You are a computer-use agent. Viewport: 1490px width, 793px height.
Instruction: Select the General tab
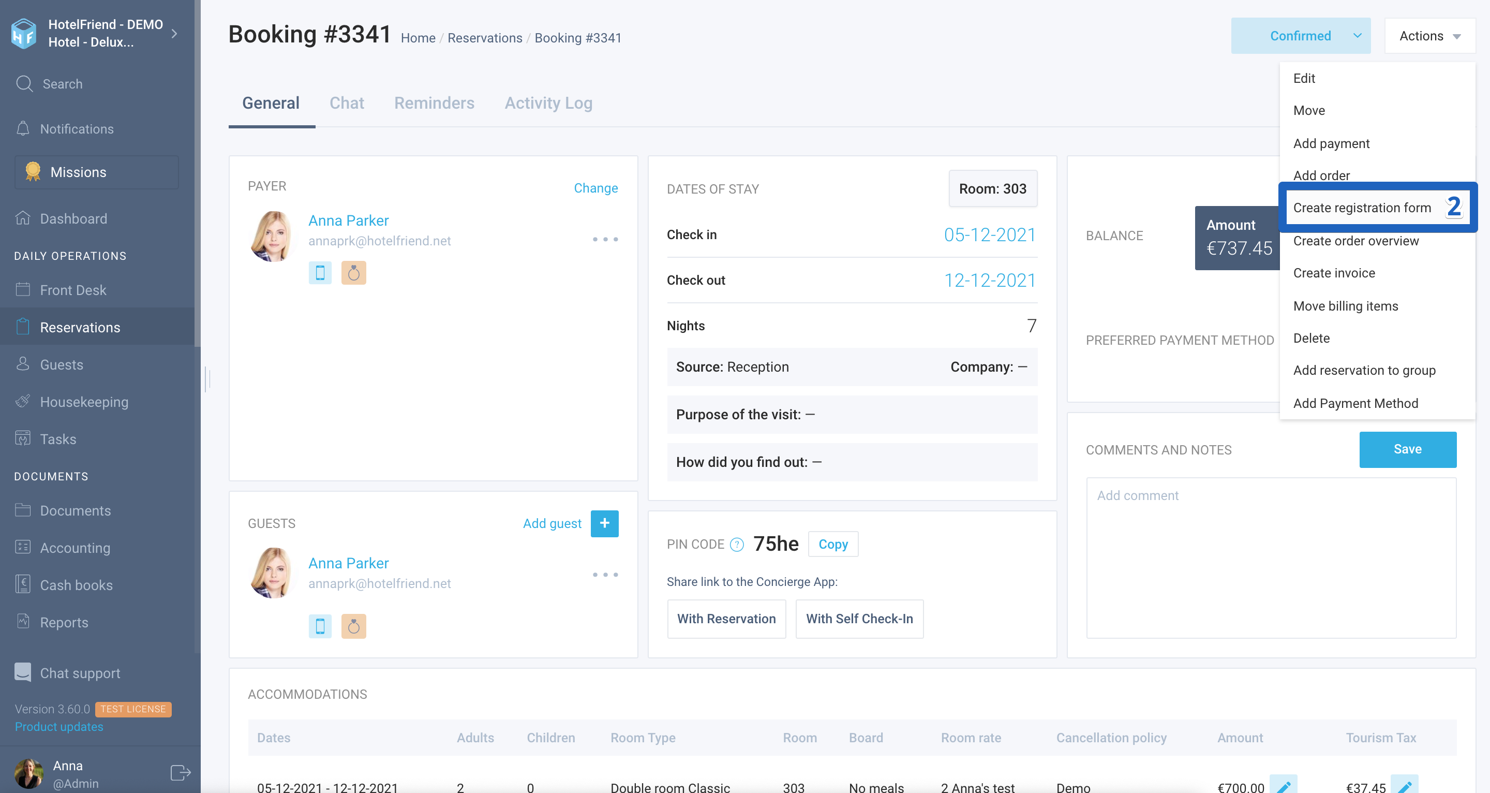271,102
